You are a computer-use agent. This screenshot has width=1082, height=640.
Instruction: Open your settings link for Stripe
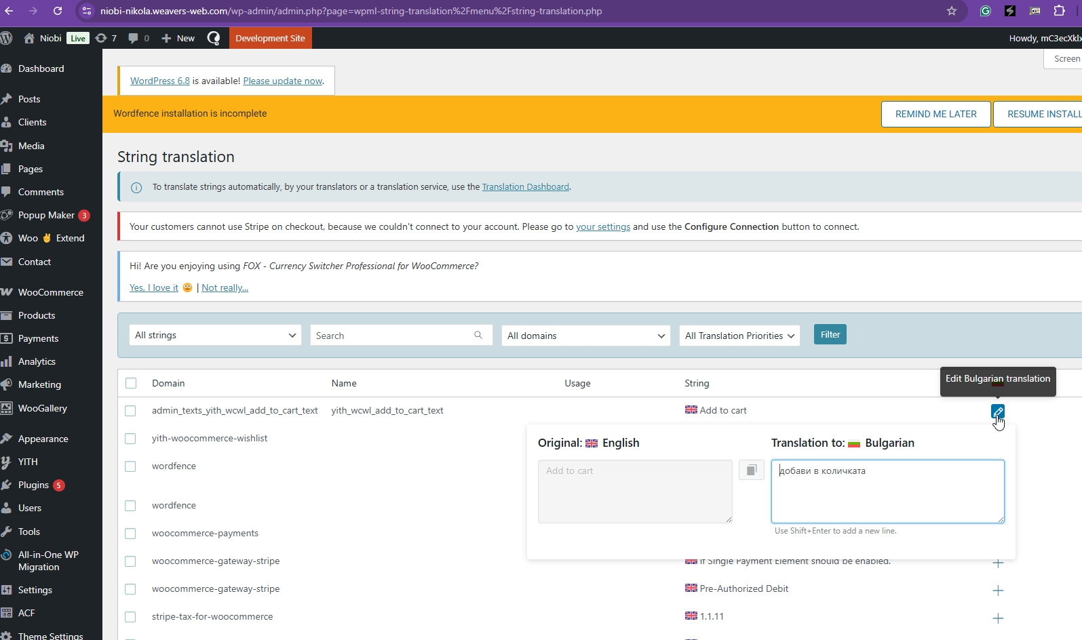click(603, 226)
